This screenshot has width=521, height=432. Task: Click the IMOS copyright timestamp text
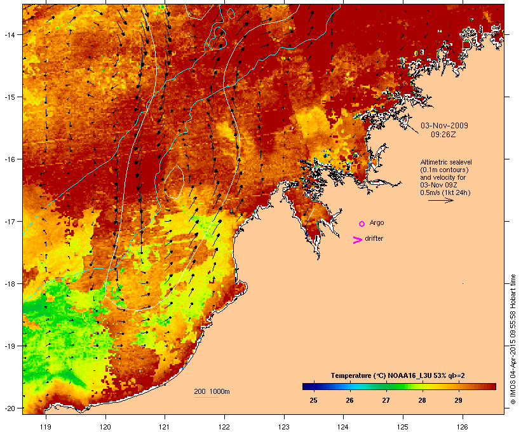513,339
